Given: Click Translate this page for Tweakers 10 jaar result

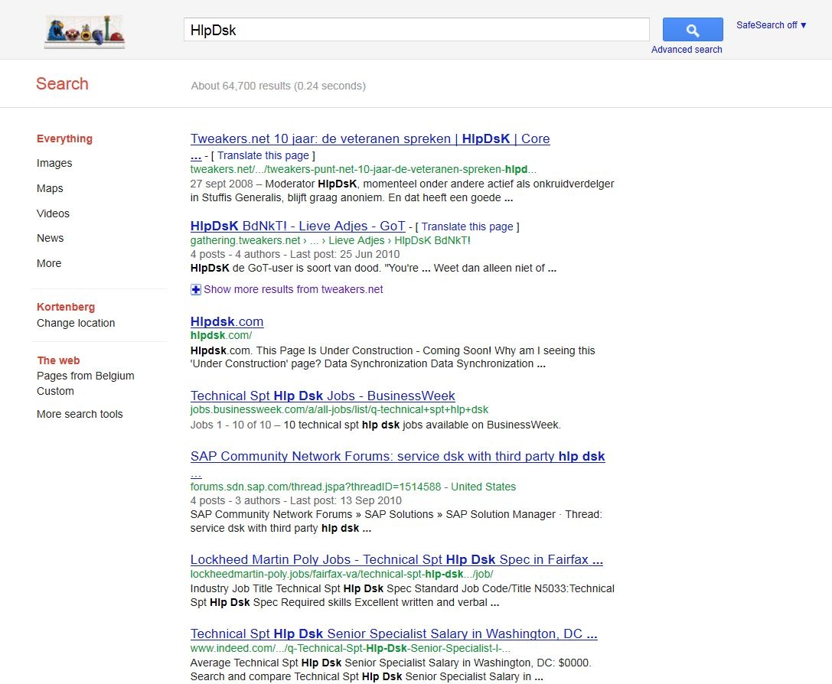Looking at the screenshot, I should [x=263, y=155].
